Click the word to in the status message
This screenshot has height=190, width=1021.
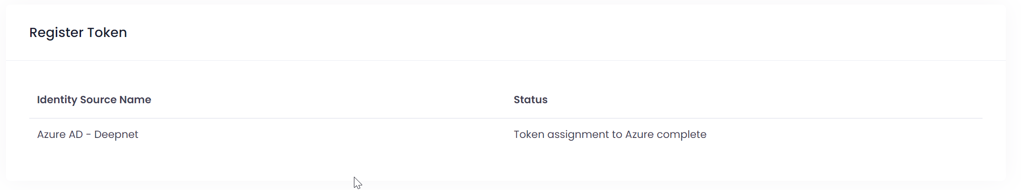coord(617,134)
